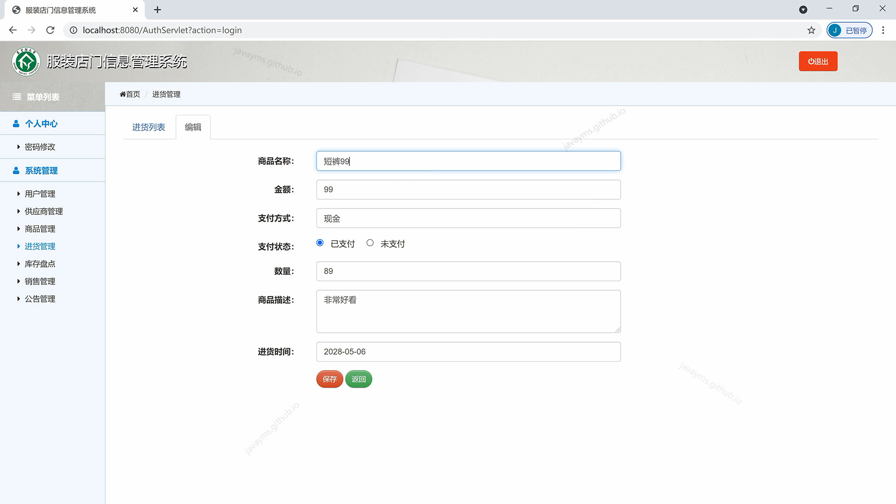Expand 密码修改 arrow in sidebar
This screenshot has height=504, width=896.
coord(19,147)
